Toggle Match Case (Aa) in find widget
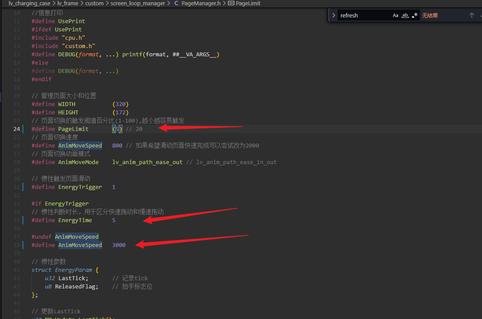This screenshot has height=319, width=482. (x=396, y=15)
